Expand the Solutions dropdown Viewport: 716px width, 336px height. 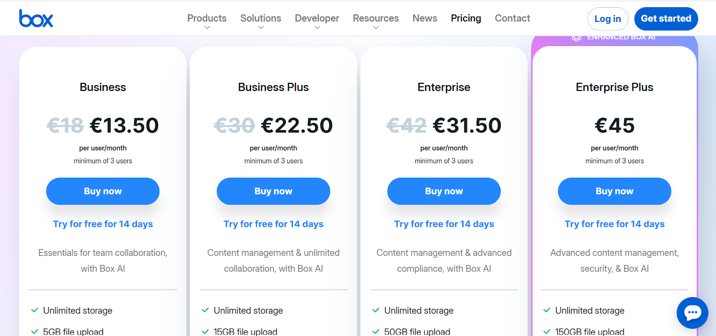(260, 18)
